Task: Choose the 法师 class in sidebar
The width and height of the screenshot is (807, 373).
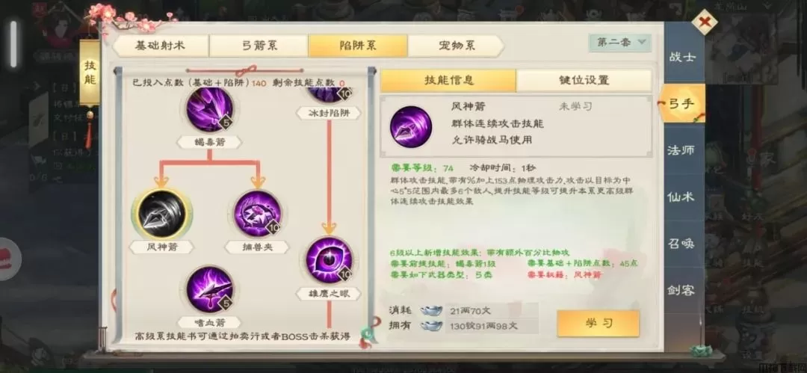Action: 681,150
